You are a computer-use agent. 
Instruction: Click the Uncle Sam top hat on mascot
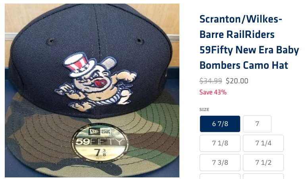(78, 65)
